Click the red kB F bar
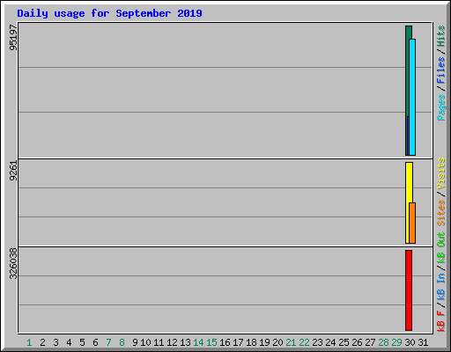Image resolution: width=451 pixels, height=352 pixels. (x=409, y=290)
